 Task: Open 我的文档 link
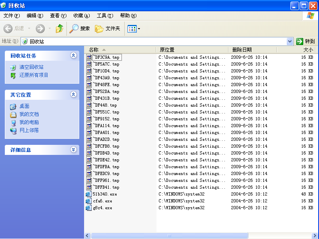click(29, 114)
